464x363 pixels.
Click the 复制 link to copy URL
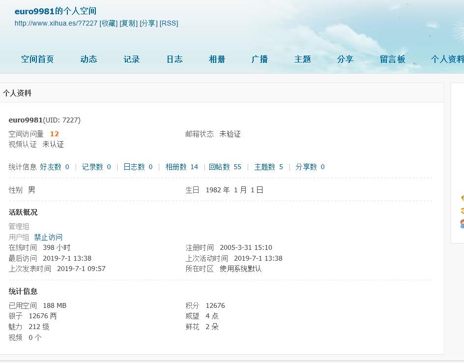click(x=129, y=23)
